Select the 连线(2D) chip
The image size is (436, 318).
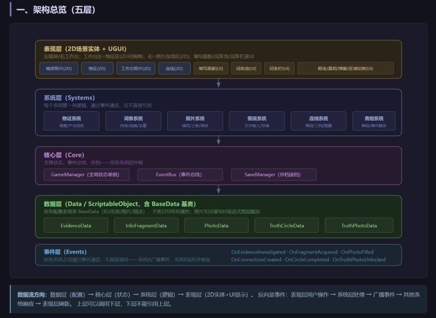174,68
